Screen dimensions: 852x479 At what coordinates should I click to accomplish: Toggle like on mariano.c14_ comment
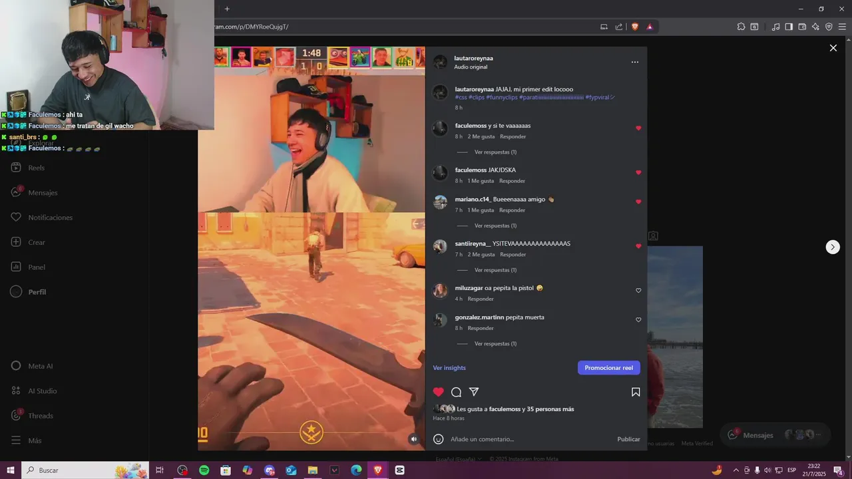tap(638, 202)
